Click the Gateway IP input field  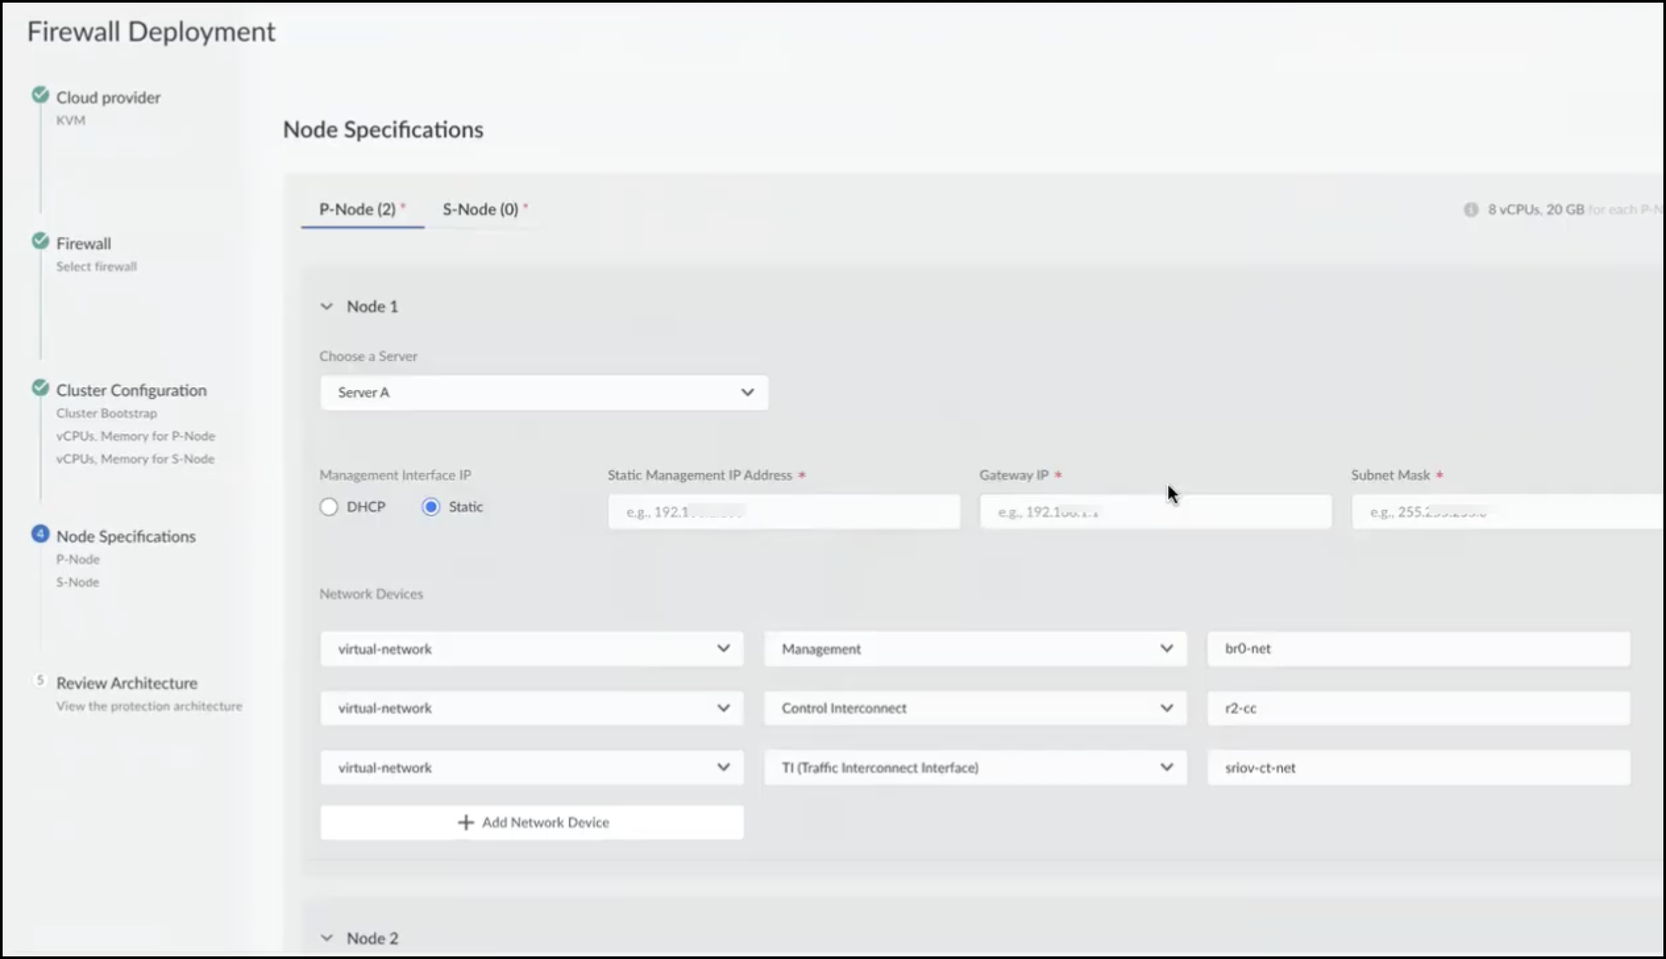pyautogui.click(x=1155, y=512)
